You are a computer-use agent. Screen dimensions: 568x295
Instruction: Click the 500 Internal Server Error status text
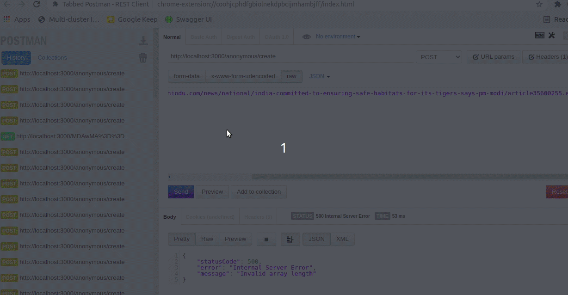(343, 216)
